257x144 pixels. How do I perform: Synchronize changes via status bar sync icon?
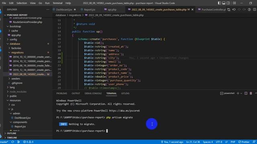point(12,142)
